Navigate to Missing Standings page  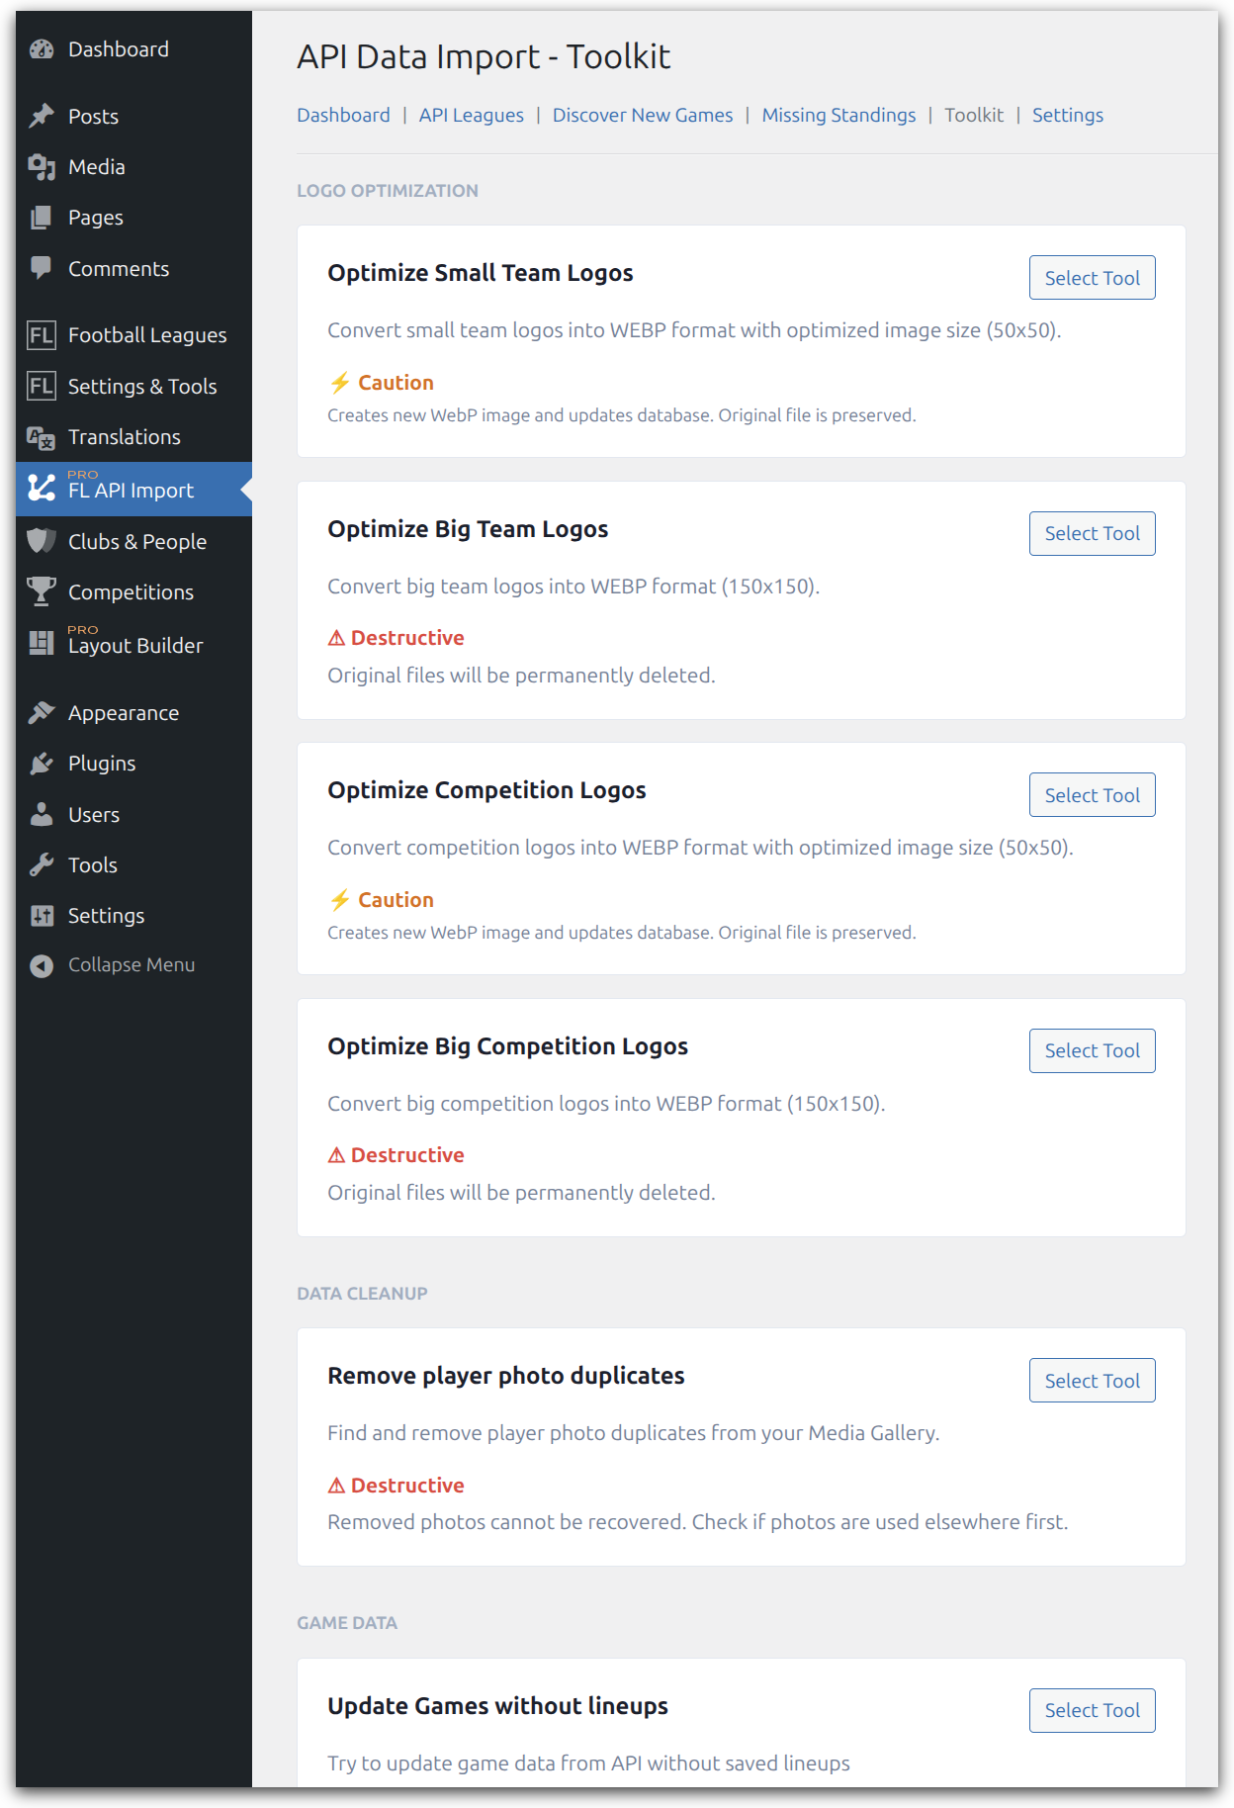click(837, 115)
